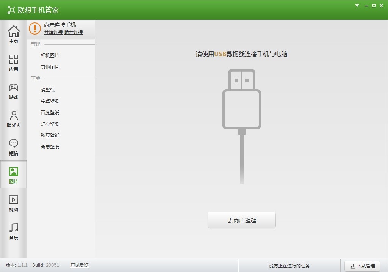Select the 图片 pictures section

click(14, 175)
